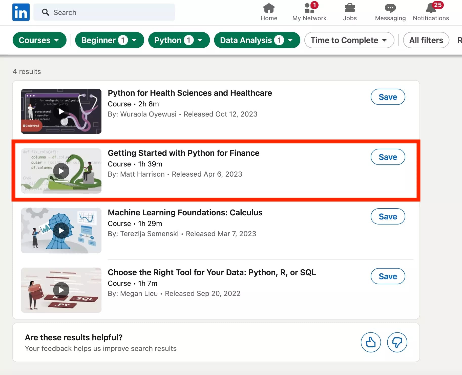Give thumbs down to search results feedback
The image size is (462, 375).
coord(396,342)
